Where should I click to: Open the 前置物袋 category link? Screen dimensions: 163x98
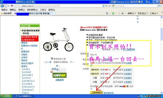25,52
